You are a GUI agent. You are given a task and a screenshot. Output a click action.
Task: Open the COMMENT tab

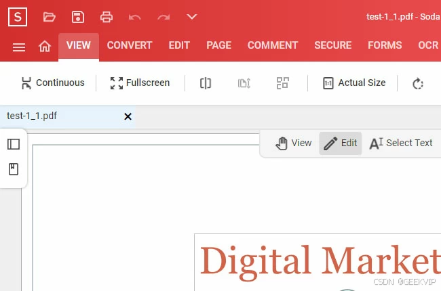click(273, 45)
